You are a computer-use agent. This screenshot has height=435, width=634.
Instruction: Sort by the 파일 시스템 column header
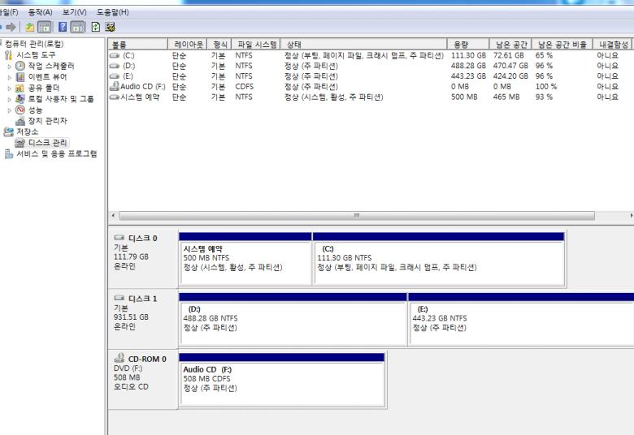pyautogui.click(x=254, y=44)
